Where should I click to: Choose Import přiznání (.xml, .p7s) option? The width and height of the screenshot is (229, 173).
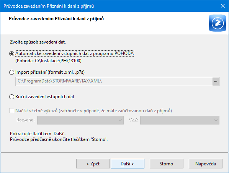[x=11, y=73]
